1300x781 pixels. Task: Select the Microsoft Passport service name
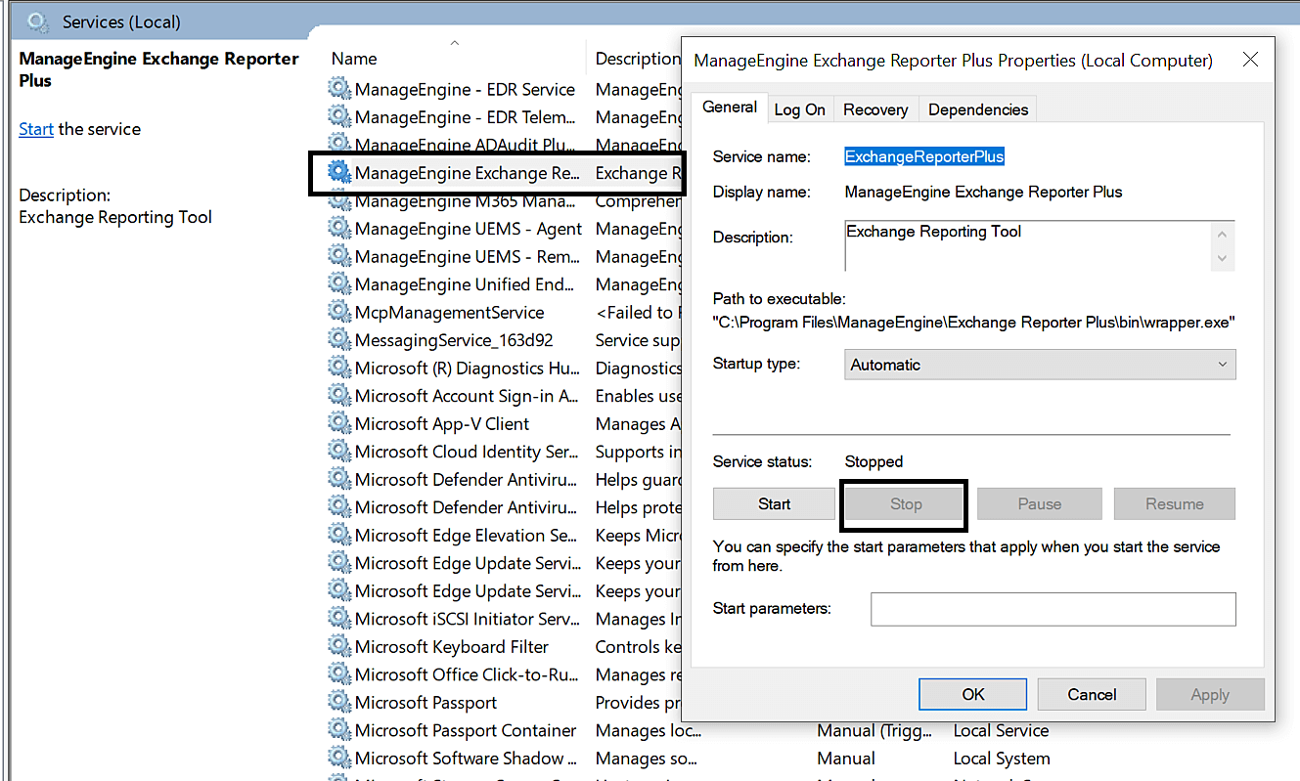426,702
